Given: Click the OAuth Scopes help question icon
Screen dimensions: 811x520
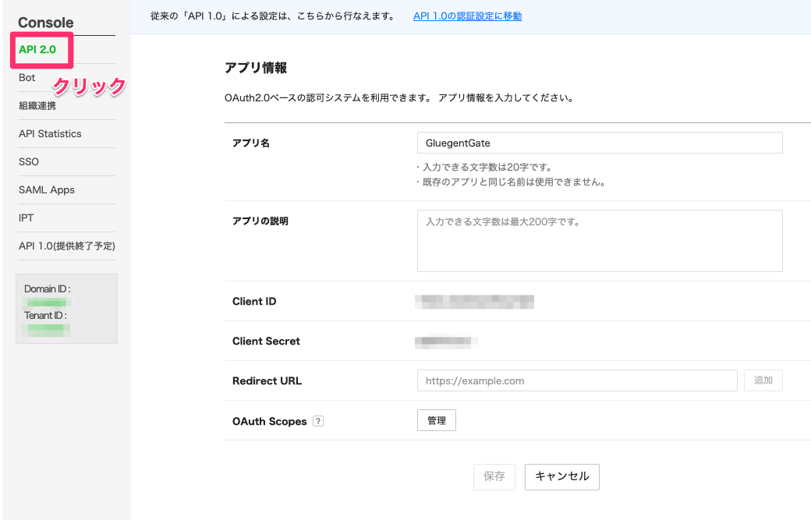Looking at the screenshot, I should tap(318, 421).
